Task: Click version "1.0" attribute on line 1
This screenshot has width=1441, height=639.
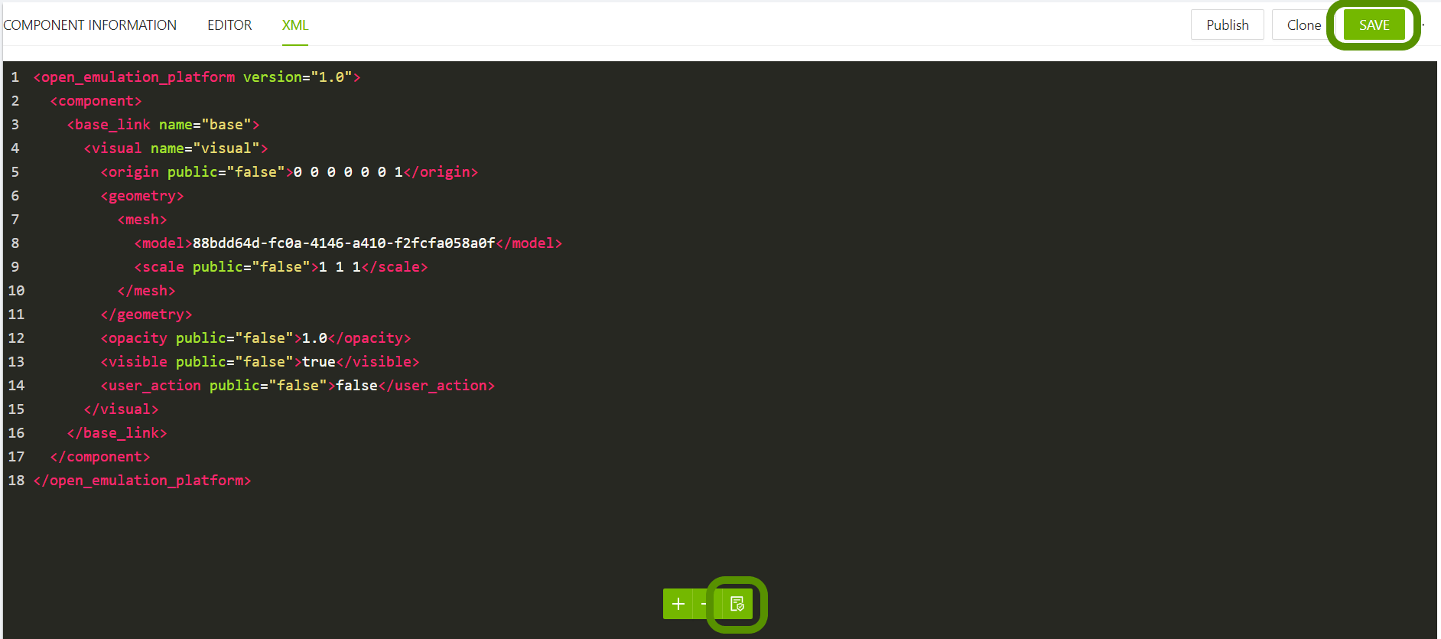Action: (x=331, y=77)
